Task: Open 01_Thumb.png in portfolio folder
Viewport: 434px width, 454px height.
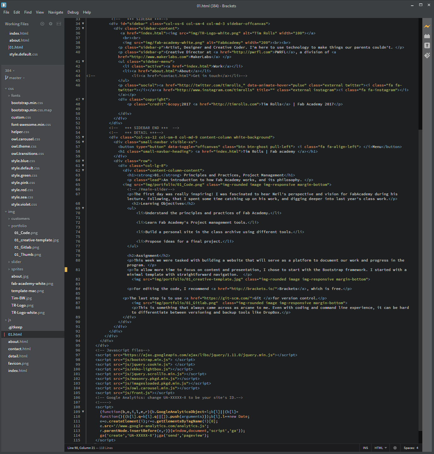Action: 28,255
